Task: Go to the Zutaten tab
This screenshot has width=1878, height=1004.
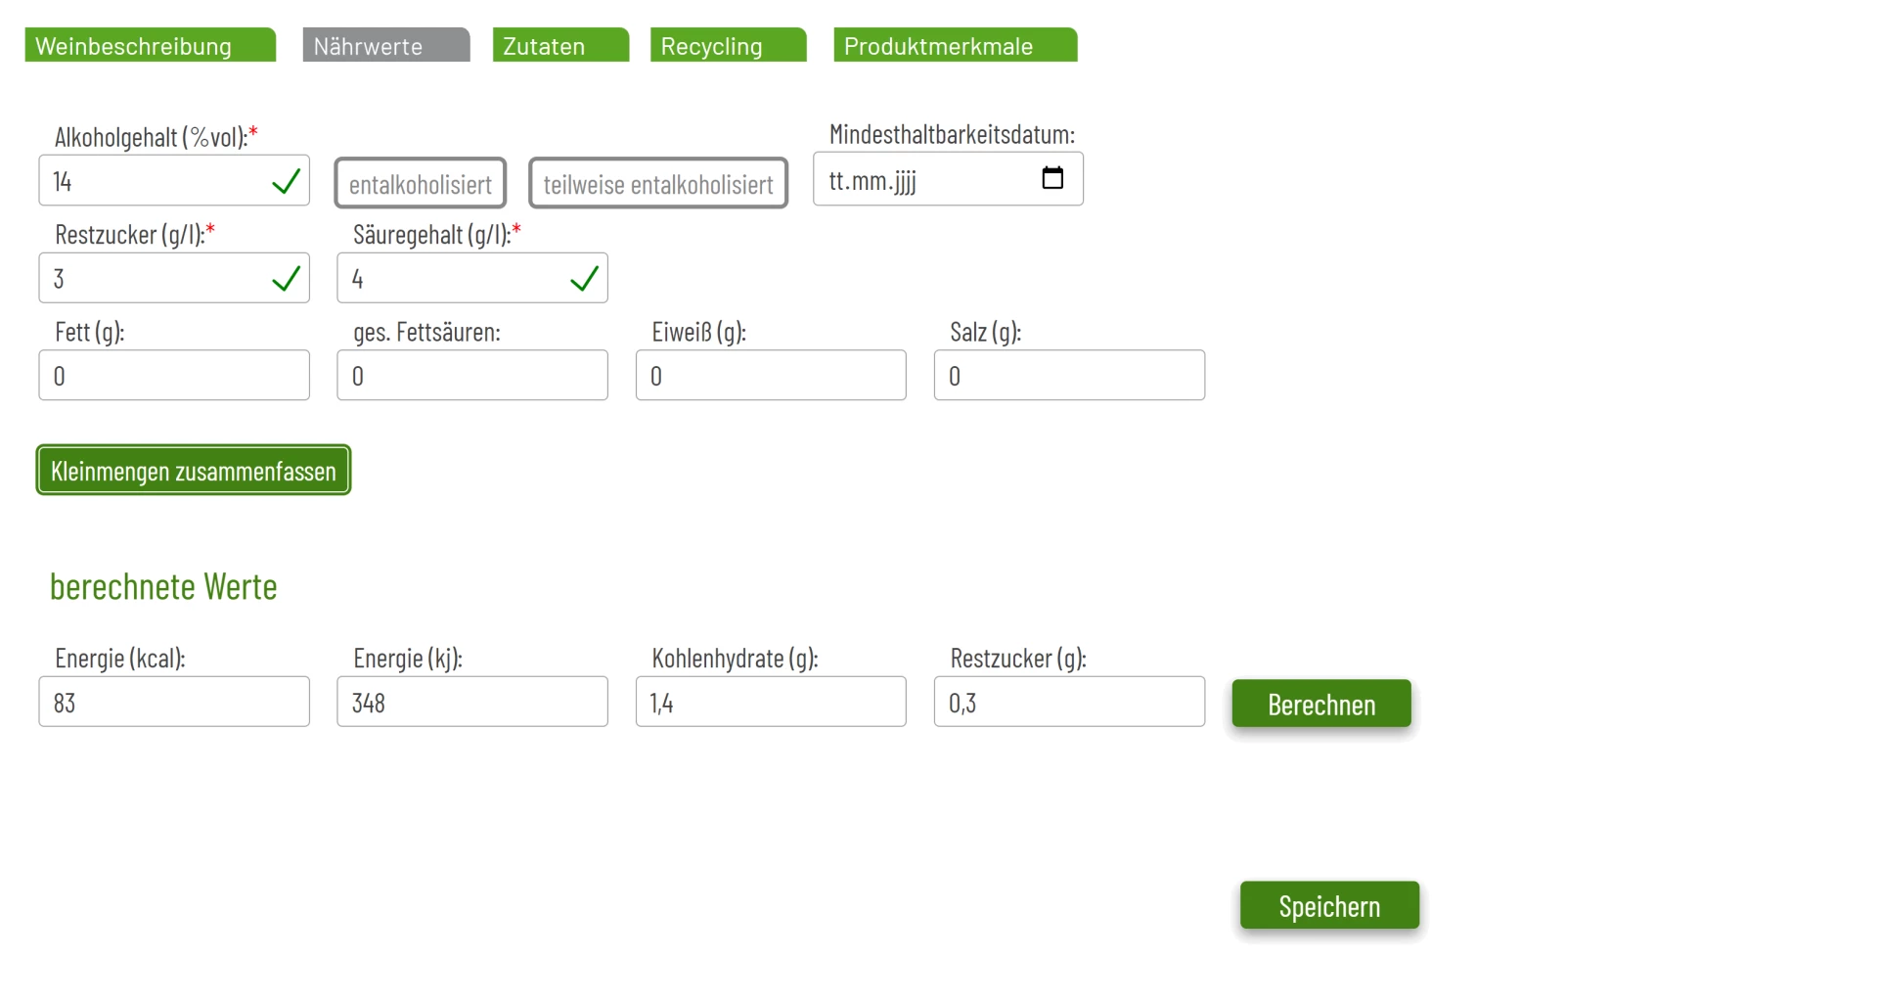Action: (559, 46)
